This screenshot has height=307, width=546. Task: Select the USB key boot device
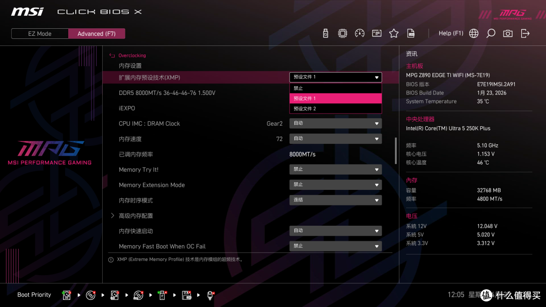click(162, 295)
